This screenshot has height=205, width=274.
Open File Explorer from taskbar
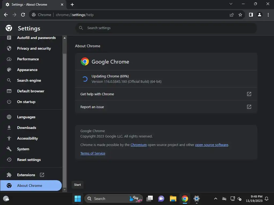click(x=173, y=199)
